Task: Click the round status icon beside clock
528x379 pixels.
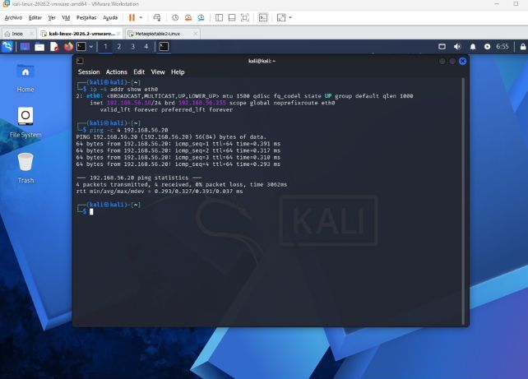Action: coord(487,46)
